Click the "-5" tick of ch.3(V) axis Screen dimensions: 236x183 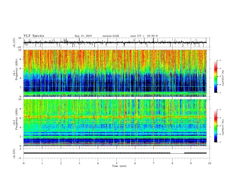pyautogui.click(x=20, y=158)
